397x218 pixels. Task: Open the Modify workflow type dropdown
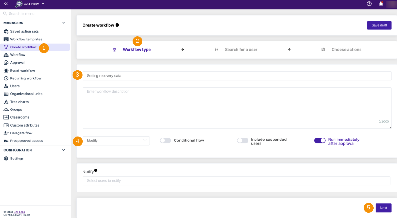[x=116, y=140]
